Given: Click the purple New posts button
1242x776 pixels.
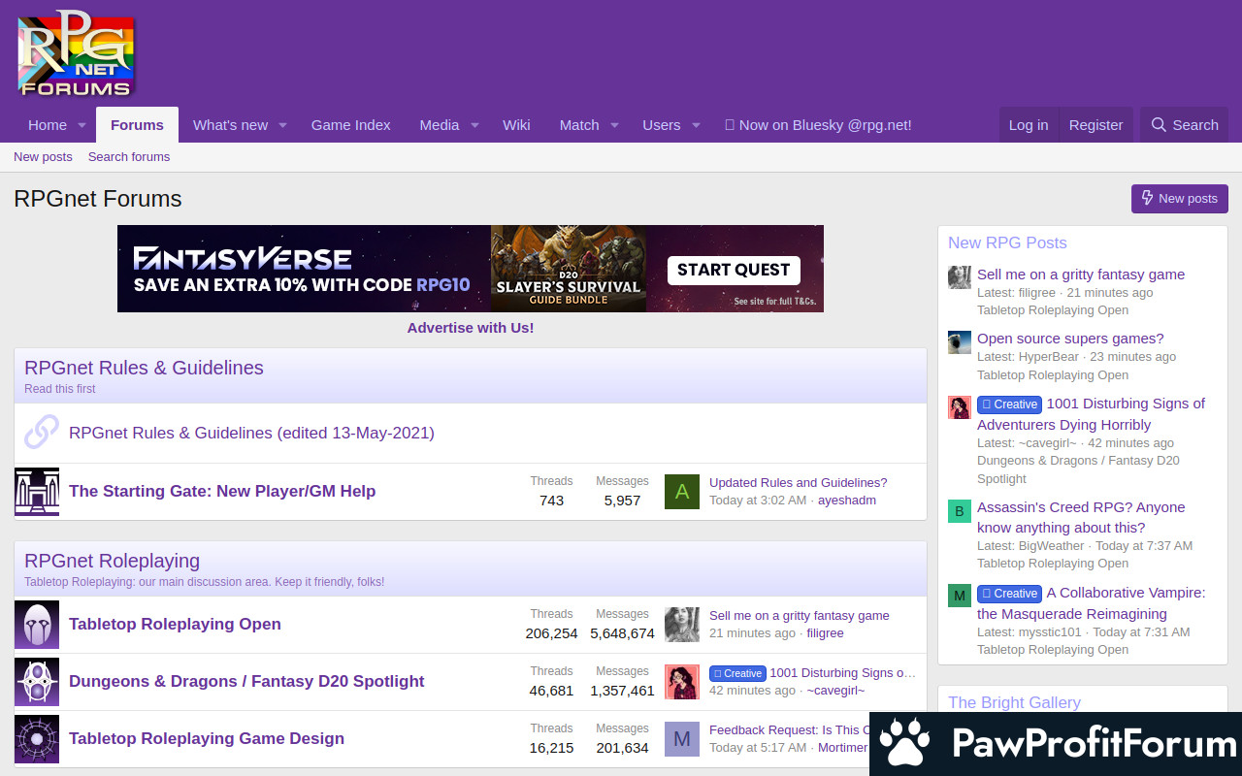Looking at the screenshot, I should point(1180,199).
